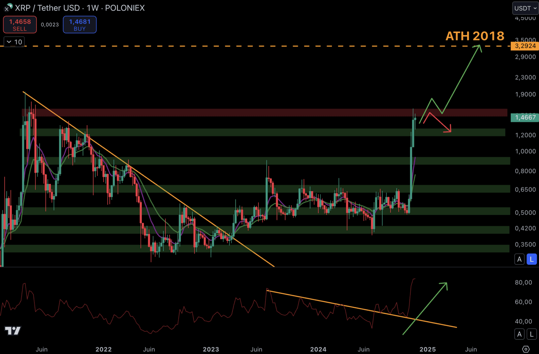Click the 40,00 RSI axis label

point(524,321)
